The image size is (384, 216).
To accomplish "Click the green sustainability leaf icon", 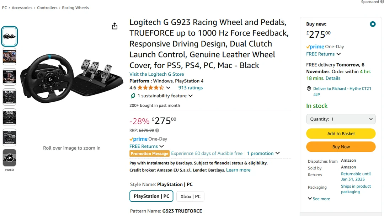I will pos(132,96).
